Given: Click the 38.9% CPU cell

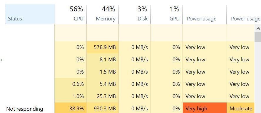Looking at the screenshot, I should pos(71,109).
